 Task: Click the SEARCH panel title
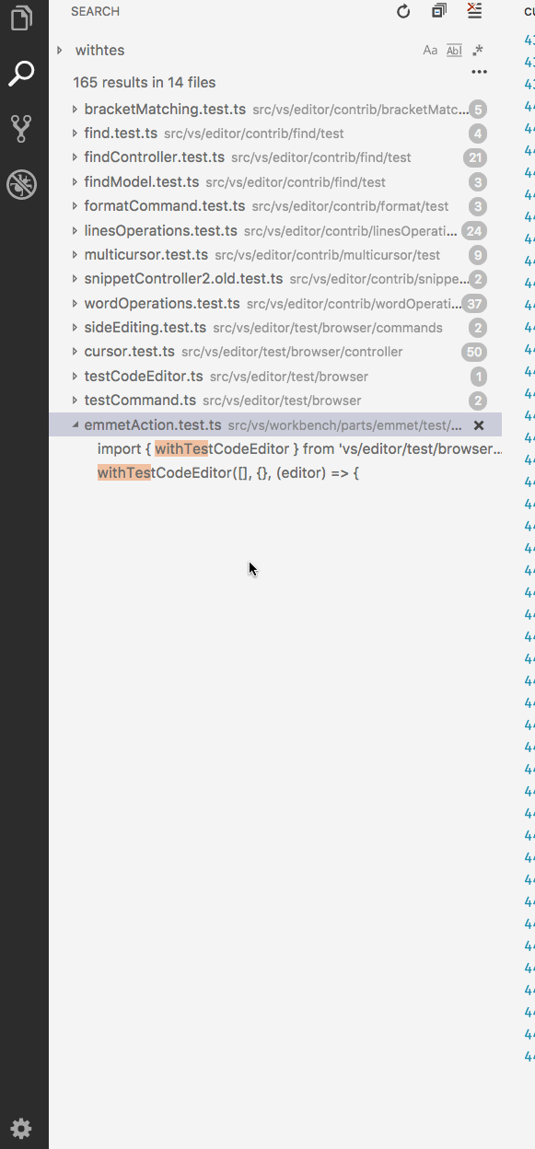point(95,11)
